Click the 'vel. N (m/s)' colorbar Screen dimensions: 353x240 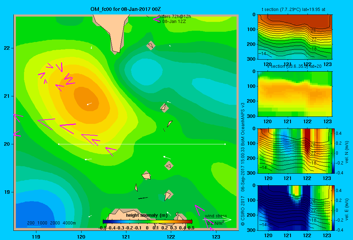click(x=333, y=151)
